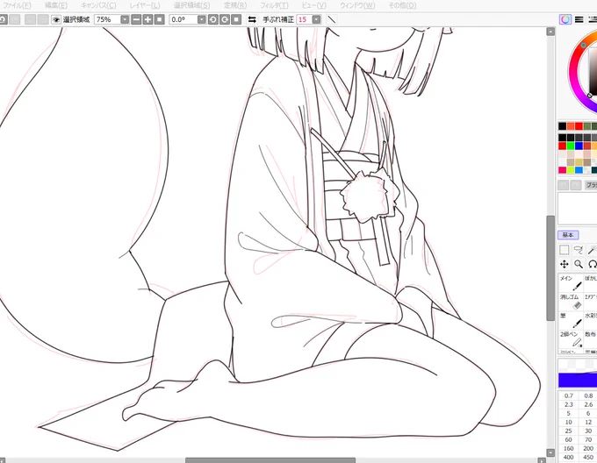597x463 pixels.
Task: Rotate canvas clockwise
Action: coord(225,19)
